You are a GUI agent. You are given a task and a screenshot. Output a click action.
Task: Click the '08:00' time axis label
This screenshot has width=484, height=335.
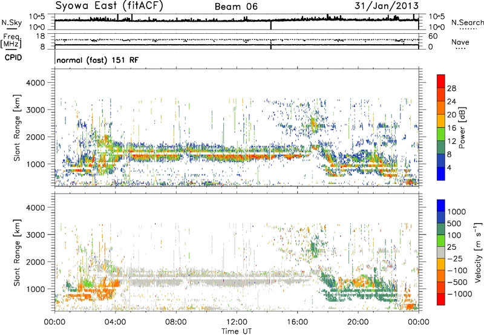176,322
